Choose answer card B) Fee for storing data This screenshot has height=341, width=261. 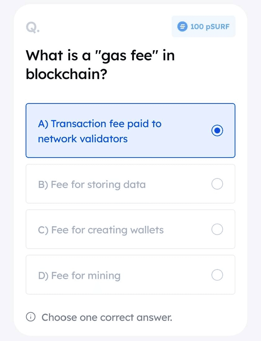(x=130, y=184)
